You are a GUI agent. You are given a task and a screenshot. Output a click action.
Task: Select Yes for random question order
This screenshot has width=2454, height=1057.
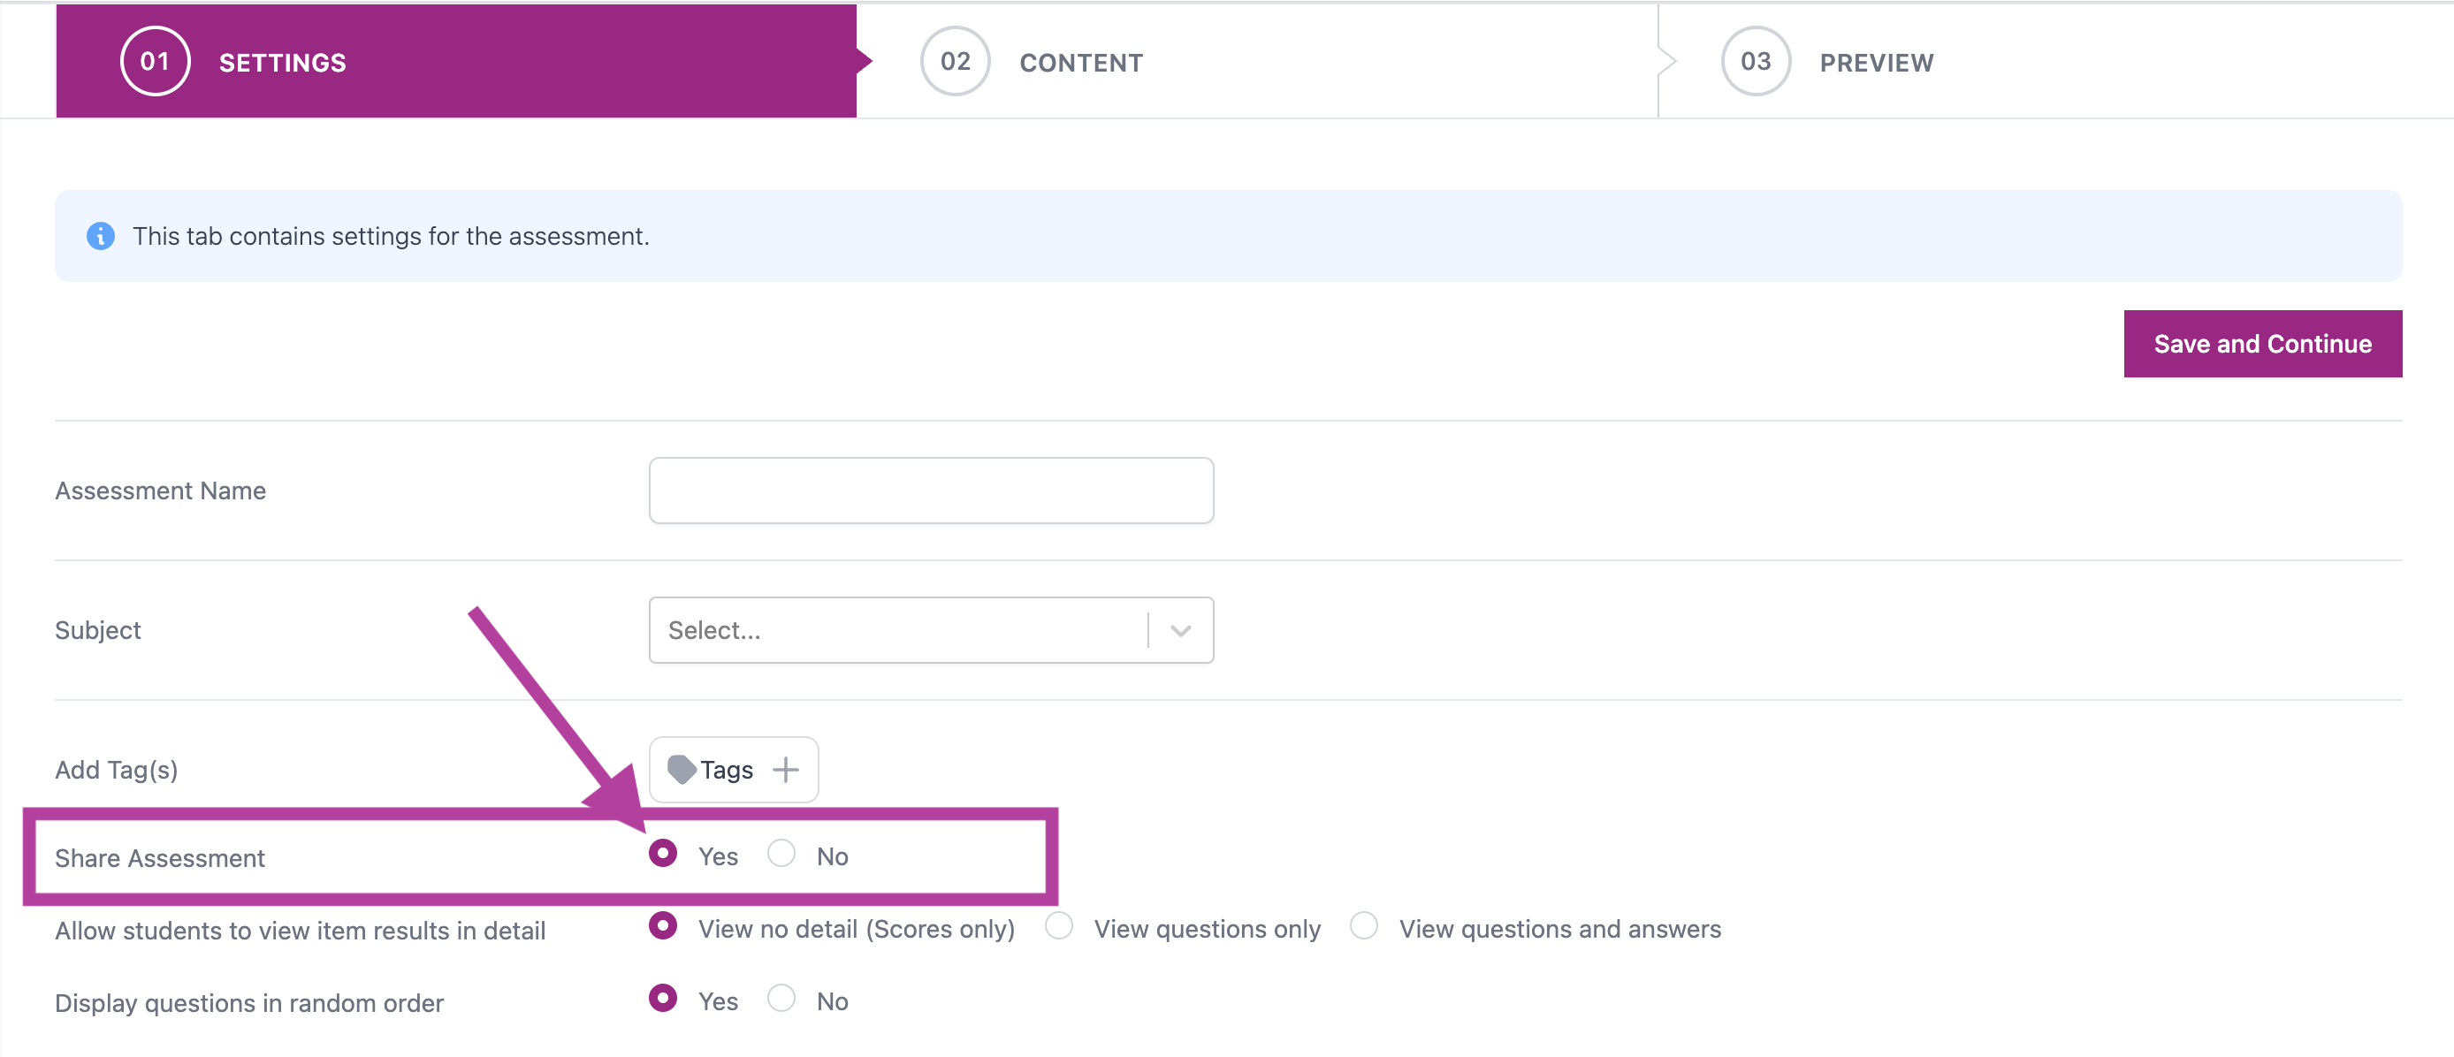coord(663,998)
